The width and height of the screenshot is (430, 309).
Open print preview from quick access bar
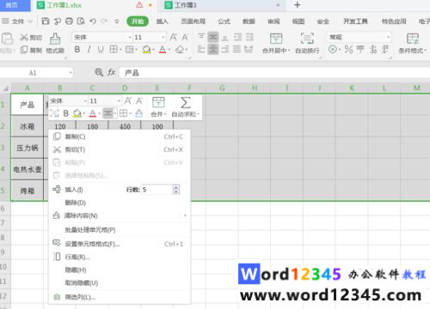coord(81,21)
